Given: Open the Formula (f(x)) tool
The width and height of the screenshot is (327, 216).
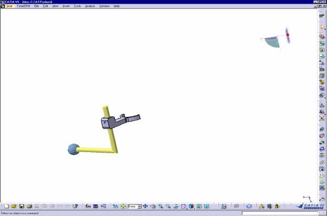Looking at the screenshot, I should (x=88, y=207).
